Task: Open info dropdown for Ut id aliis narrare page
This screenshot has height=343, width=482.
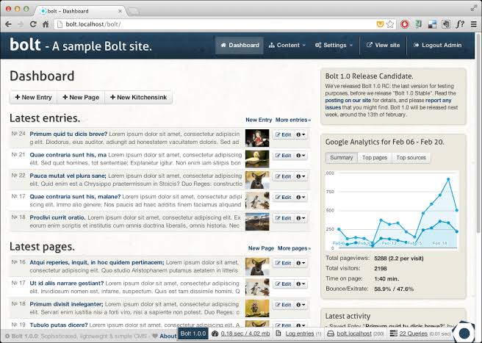Action: (x=301, y=284)
